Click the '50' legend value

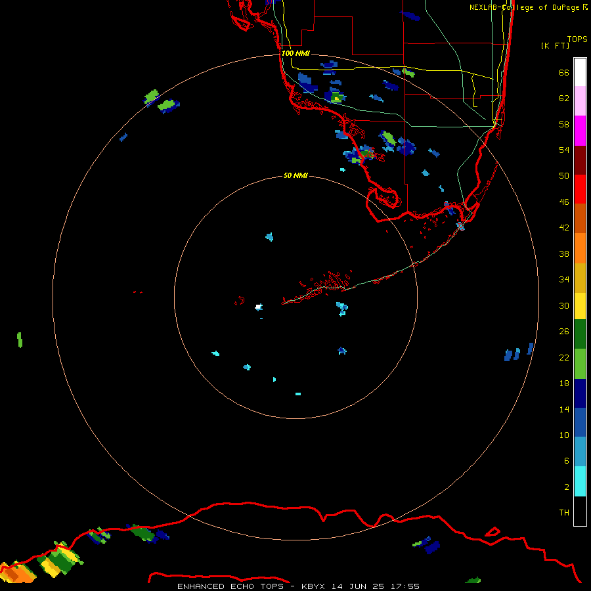pyautogui.click(x=564, y=175)
